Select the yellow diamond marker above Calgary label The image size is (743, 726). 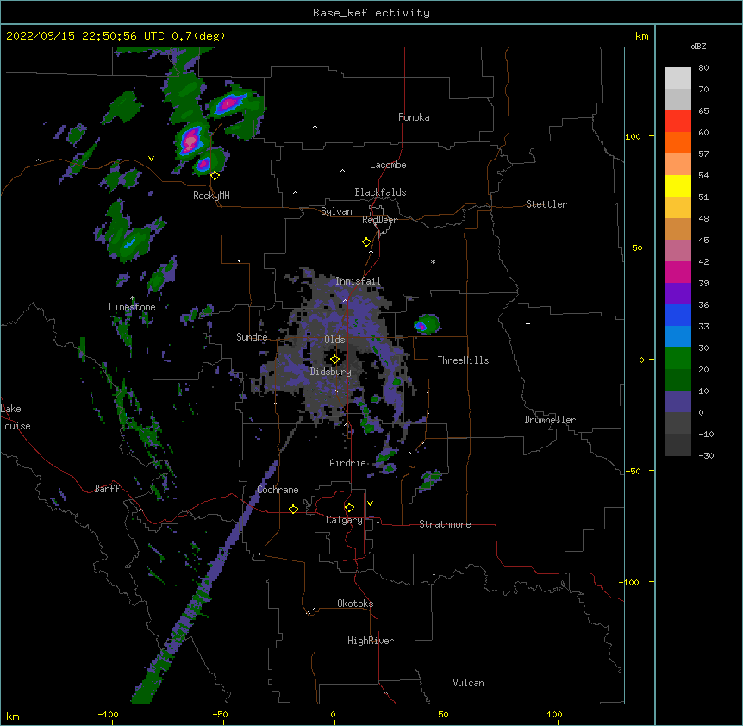point(349,508)
